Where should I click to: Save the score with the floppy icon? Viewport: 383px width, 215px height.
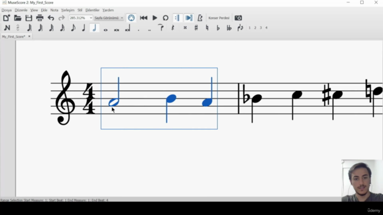29,18
